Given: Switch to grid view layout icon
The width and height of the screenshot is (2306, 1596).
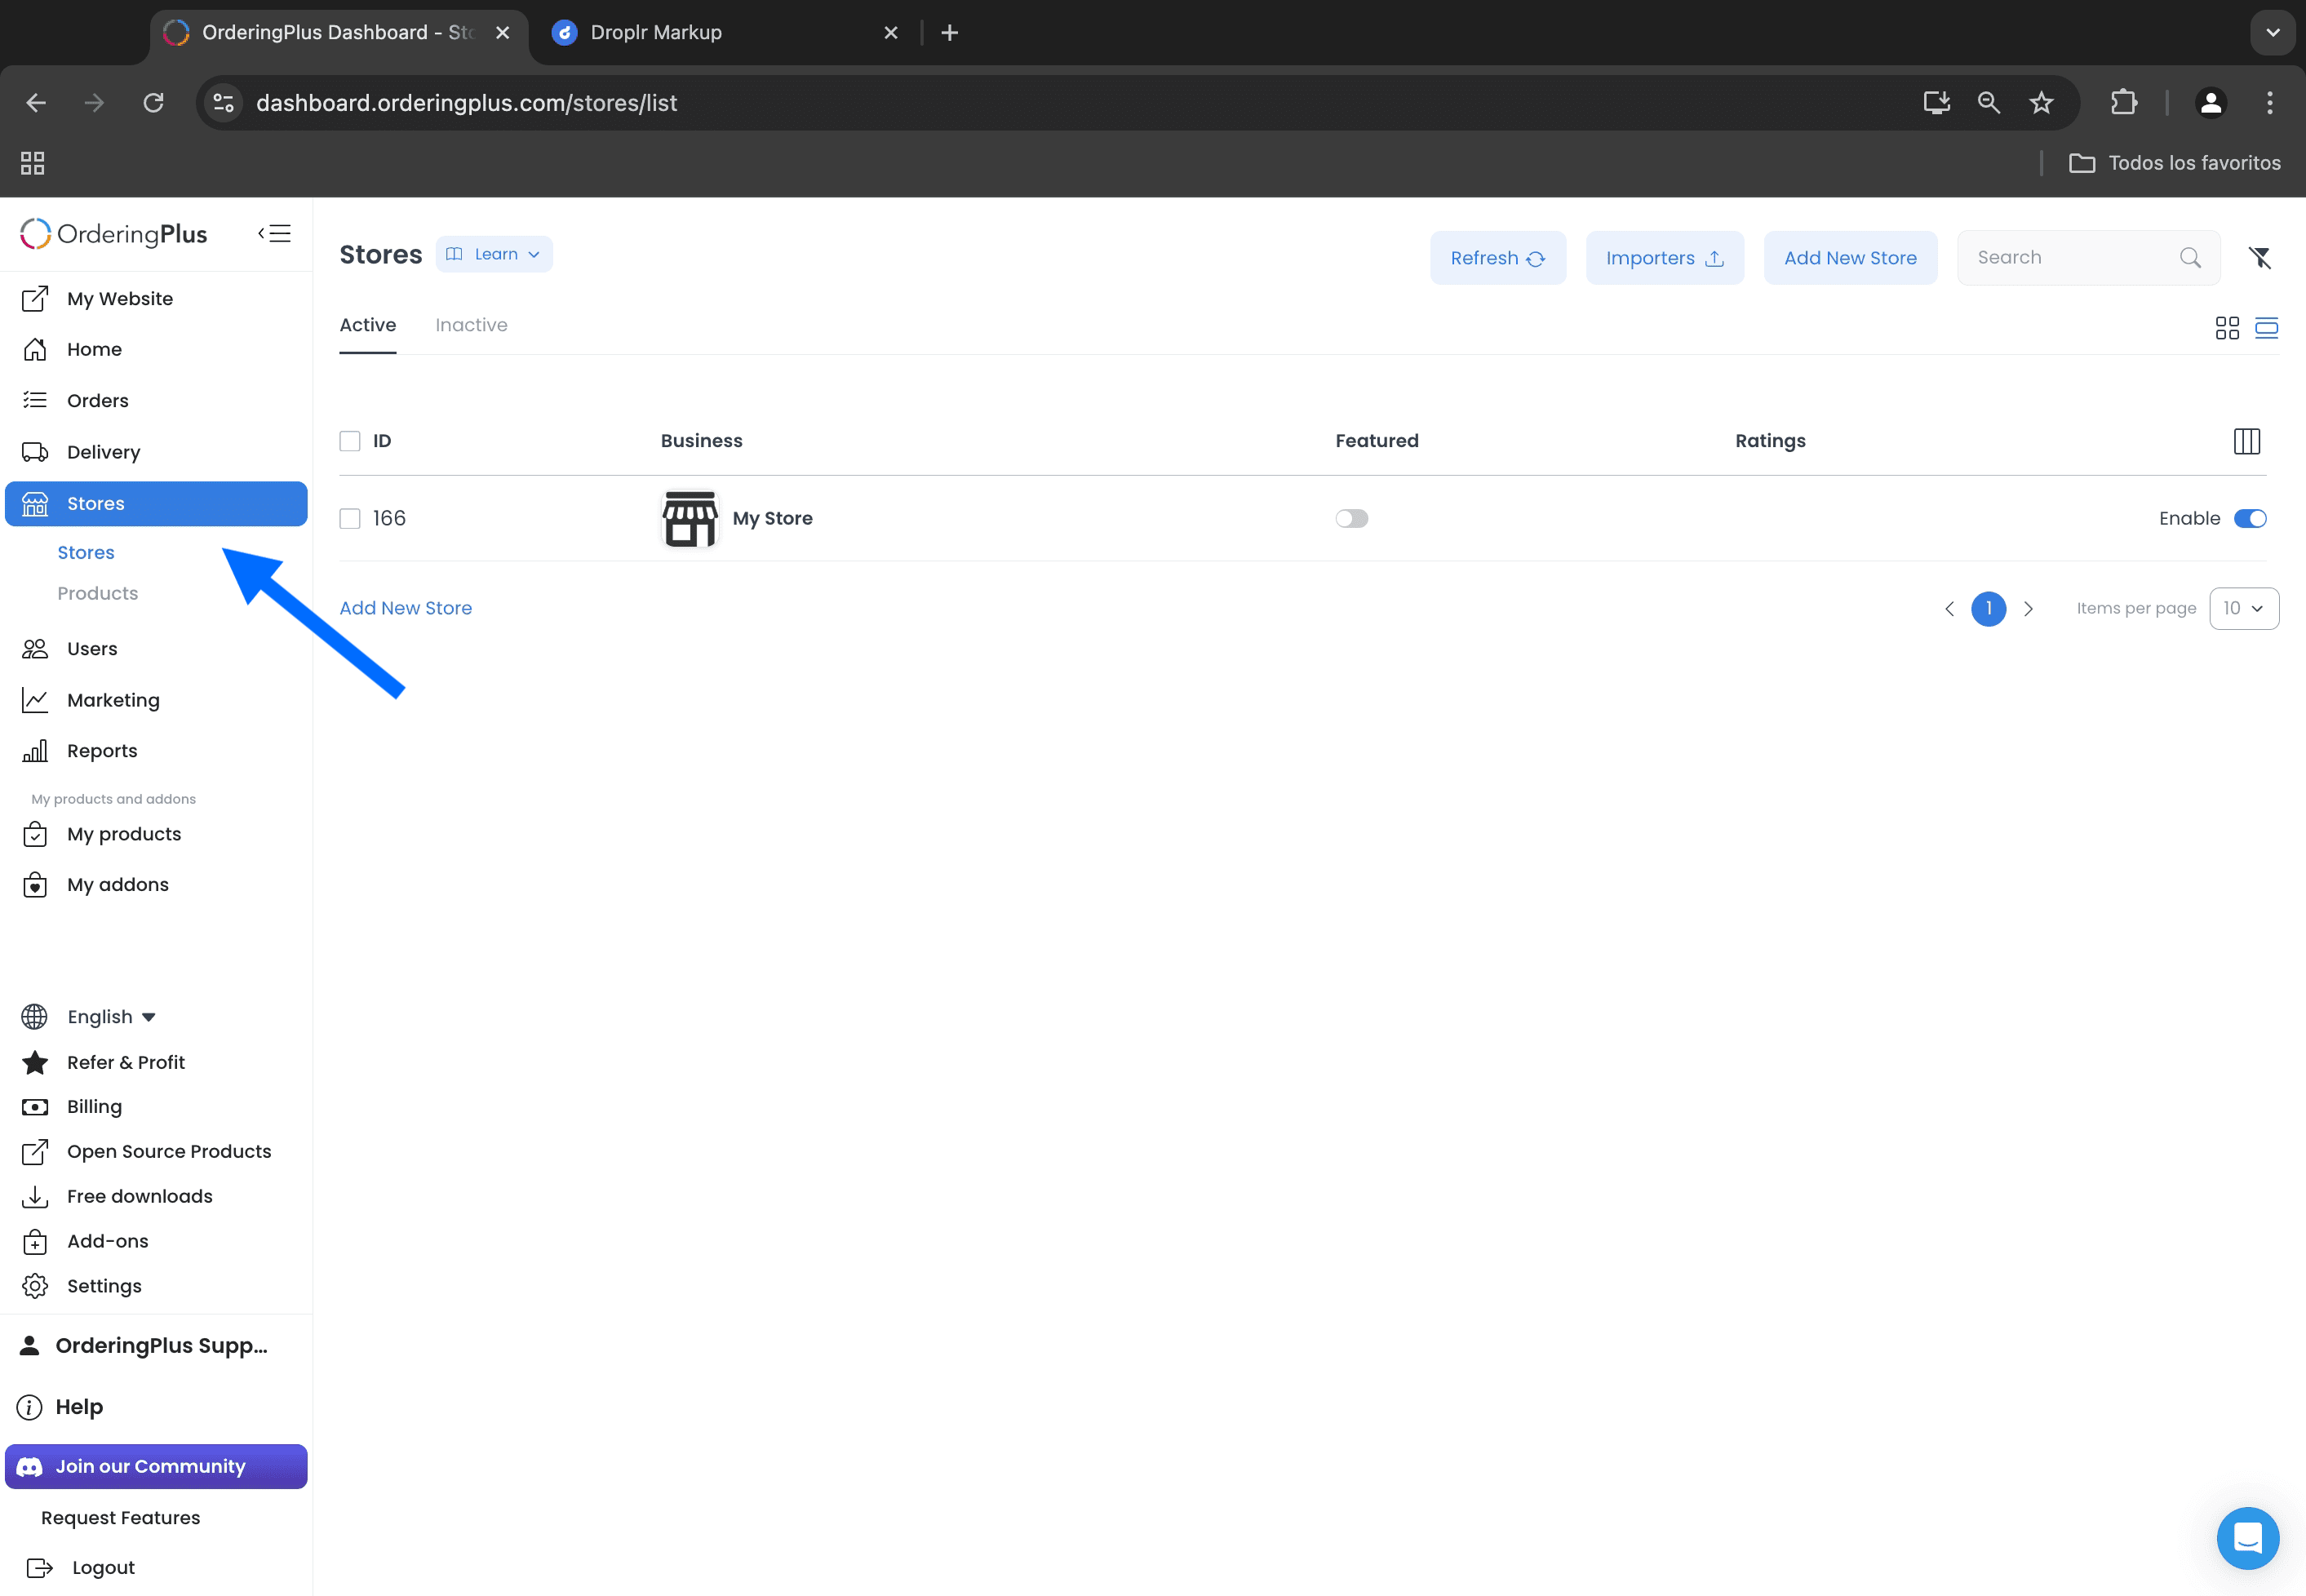Looking at the screenshot, I should pos(2227,328).
